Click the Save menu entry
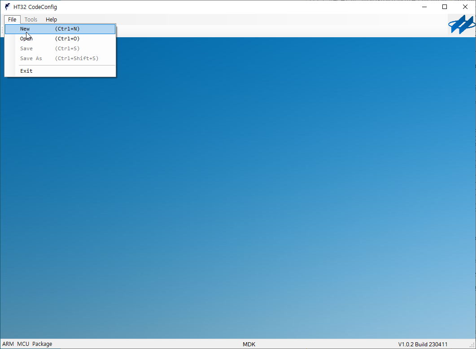Screen dimensions: 476x349 pyautogui.click(x=60, y=48)
